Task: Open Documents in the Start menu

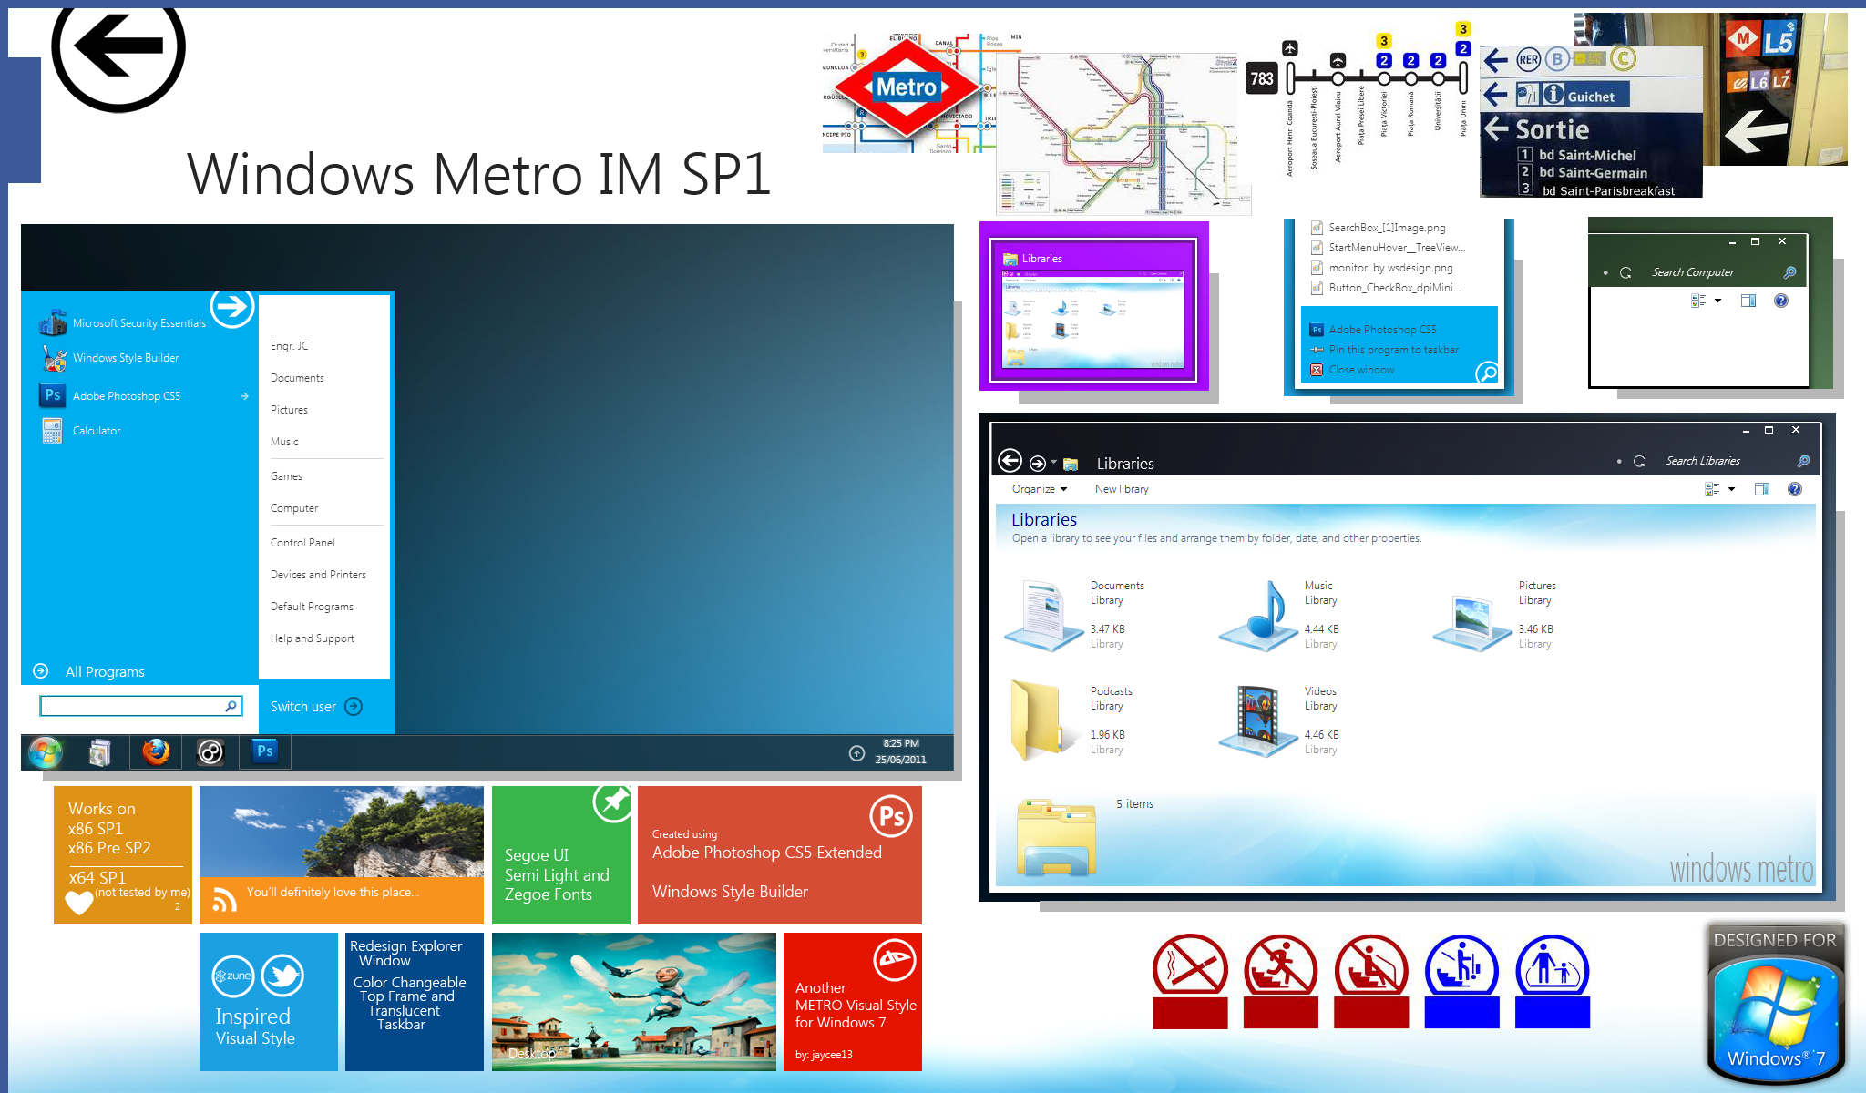Action: [x=297, y=378]
